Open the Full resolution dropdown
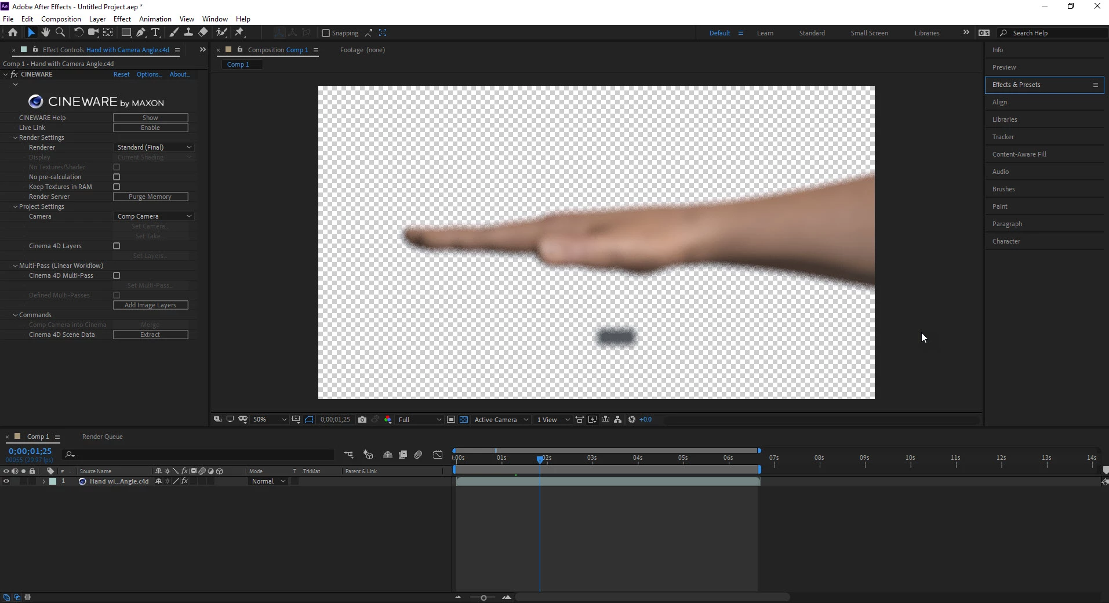1109x603 pixels. click(420, 419)
